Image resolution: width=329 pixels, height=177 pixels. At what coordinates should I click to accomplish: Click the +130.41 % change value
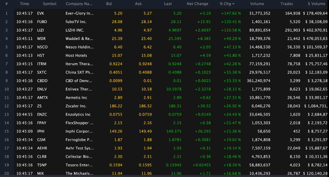tap(231, 22)
